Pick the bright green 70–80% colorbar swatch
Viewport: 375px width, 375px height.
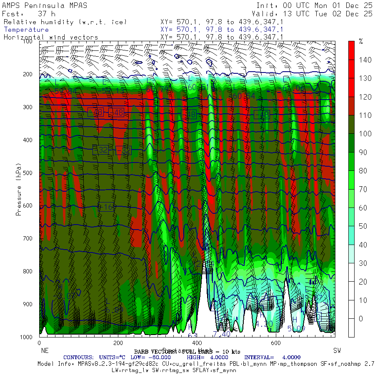(x=351, y=180)
